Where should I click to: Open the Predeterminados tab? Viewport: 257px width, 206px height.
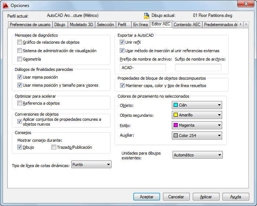tap(220, 25)
